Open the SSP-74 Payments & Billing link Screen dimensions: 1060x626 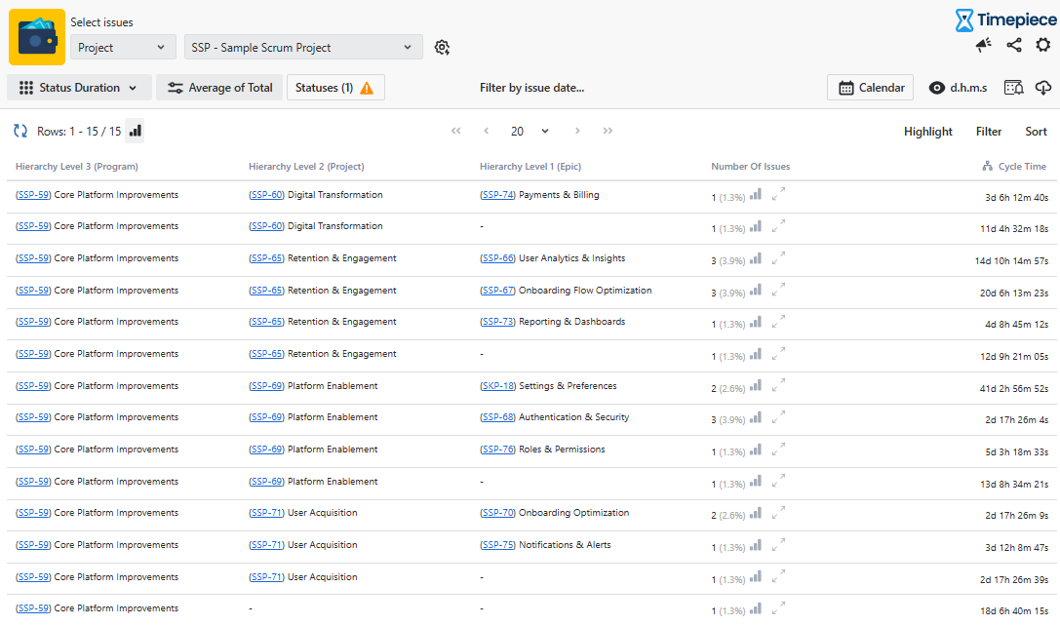(497, 195)
